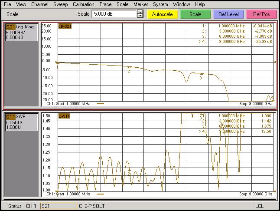Select the S11 SWR trace status box
Image resolution: width=280 pixels, height=211 pixels.
click(x=21, y=122)
